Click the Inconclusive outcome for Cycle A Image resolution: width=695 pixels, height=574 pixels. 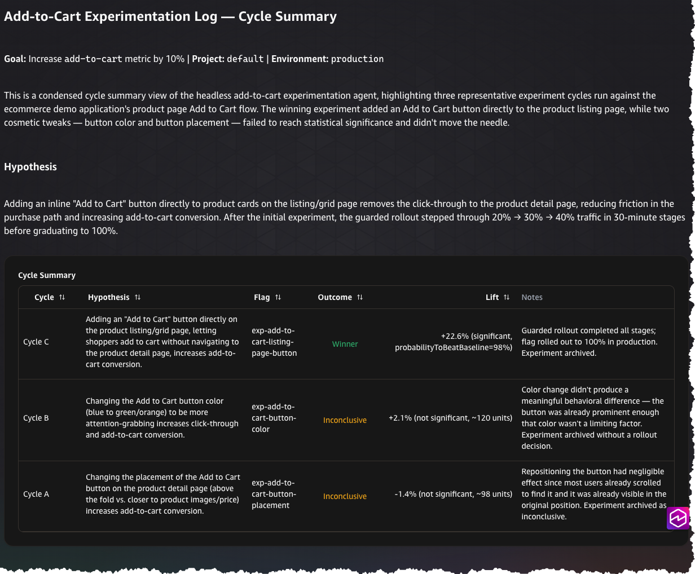(345, 496)
